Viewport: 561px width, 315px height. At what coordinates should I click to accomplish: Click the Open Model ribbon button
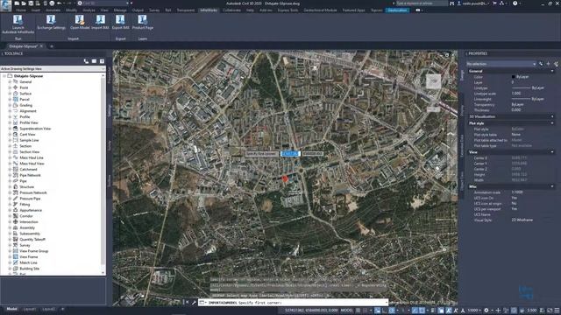(x=80, y=22)
